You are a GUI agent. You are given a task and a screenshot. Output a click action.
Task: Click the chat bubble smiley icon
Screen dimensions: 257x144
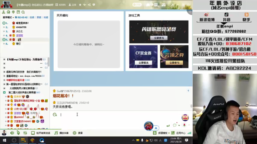point(175,125)
